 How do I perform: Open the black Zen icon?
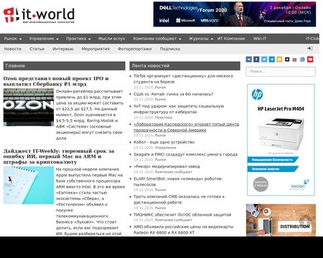point(287,59)
